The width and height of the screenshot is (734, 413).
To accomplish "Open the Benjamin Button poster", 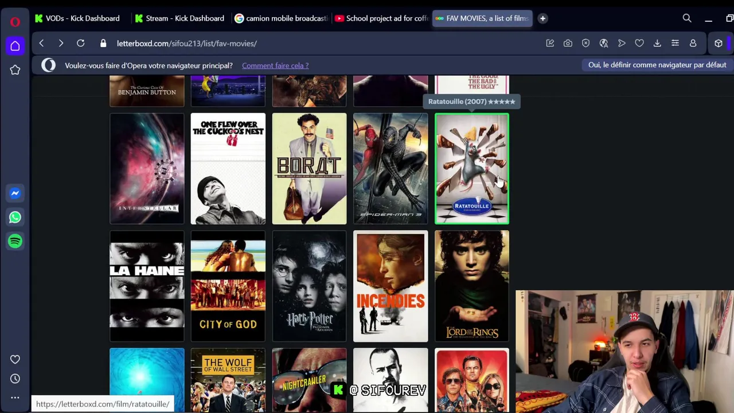I will point(147,91).
